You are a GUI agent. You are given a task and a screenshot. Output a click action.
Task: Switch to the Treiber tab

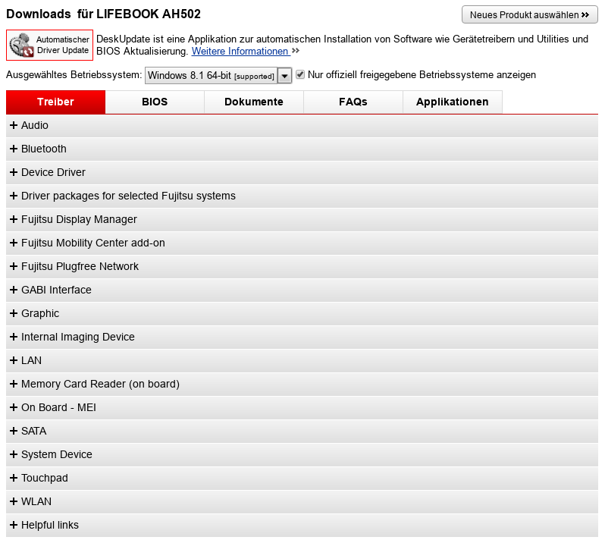click(55, 102)
